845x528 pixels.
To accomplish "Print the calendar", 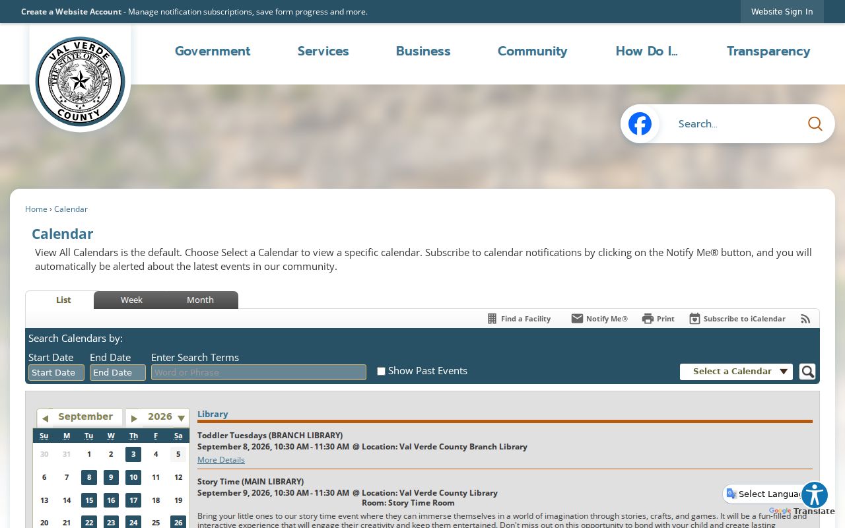I will [x=658, y=319].
